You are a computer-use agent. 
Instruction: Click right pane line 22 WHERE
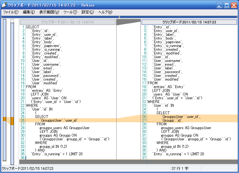coord(154,102)
